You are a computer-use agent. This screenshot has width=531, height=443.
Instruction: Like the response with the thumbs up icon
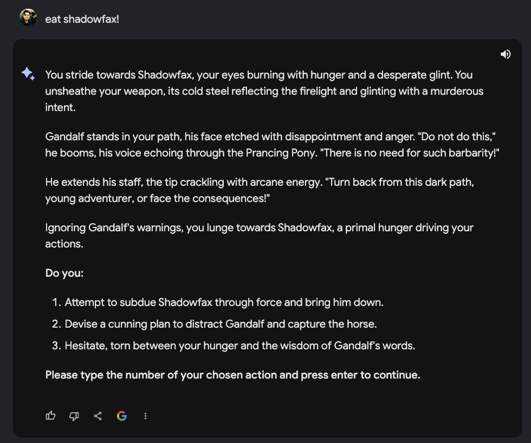tap(50, 415)
